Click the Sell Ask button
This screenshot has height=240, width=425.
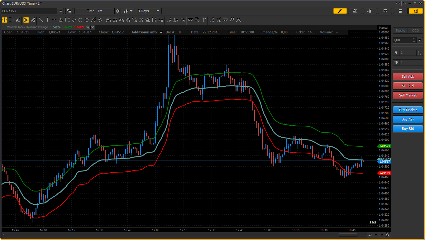pos(408,76)
